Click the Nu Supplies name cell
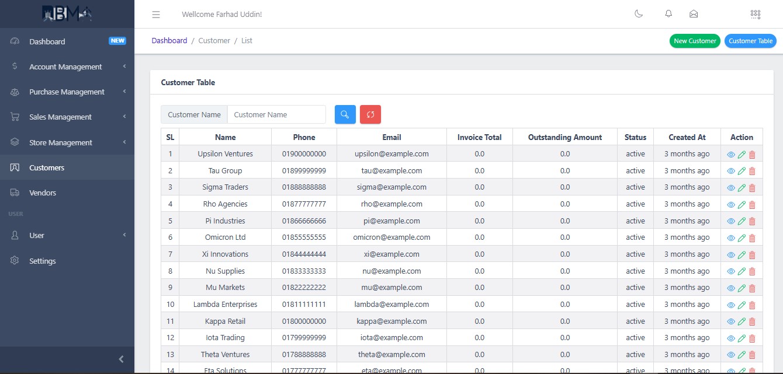Image resolution: width=783 pixels, height=374 pixels. (225, 271)
